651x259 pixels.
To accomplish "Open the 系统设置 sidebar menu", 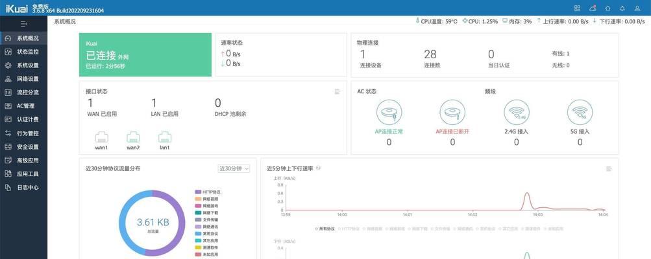I will click(23, 65).
